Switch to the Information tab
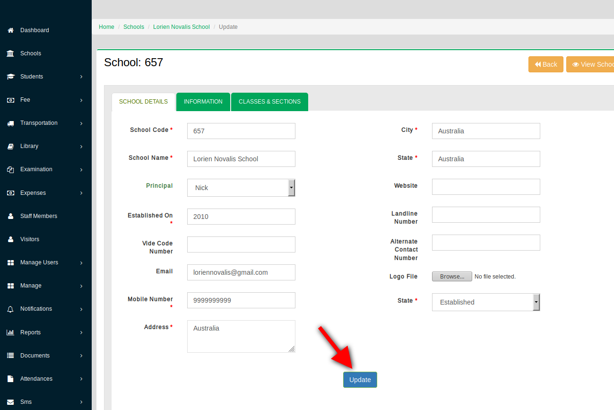 click(x=203, y=102)
